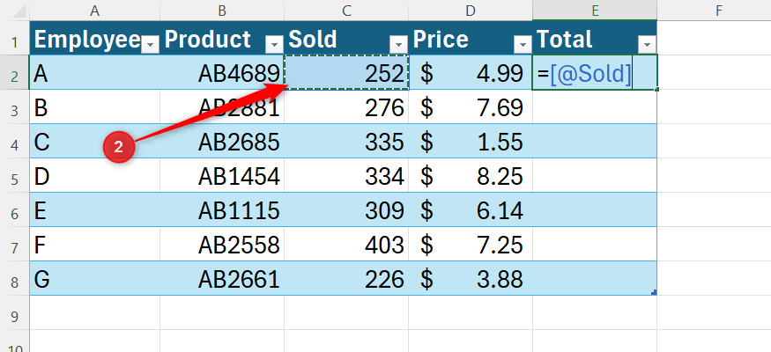Select the cell containing employee E

95,210
